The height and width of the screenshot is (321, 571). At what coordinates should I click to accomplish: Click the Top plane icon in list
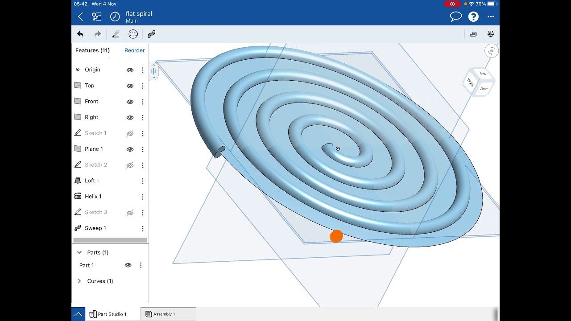[x=78, y=86]
